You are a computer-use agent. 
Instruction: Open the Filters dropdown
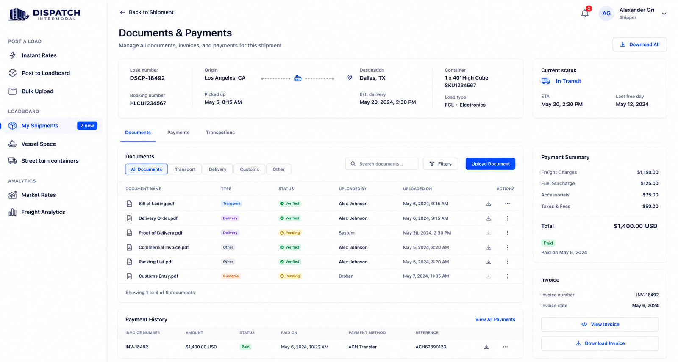pos(440,164)
